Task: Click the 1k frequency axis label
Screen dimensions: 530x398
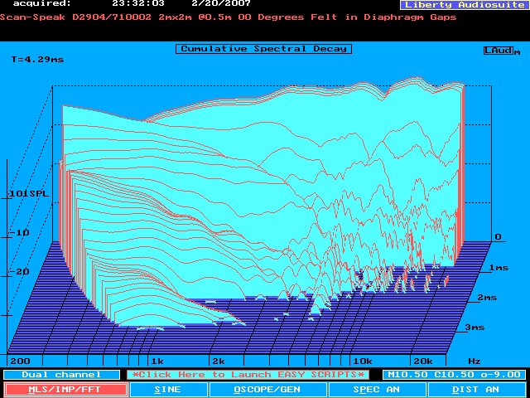Action: coord(156,362)
